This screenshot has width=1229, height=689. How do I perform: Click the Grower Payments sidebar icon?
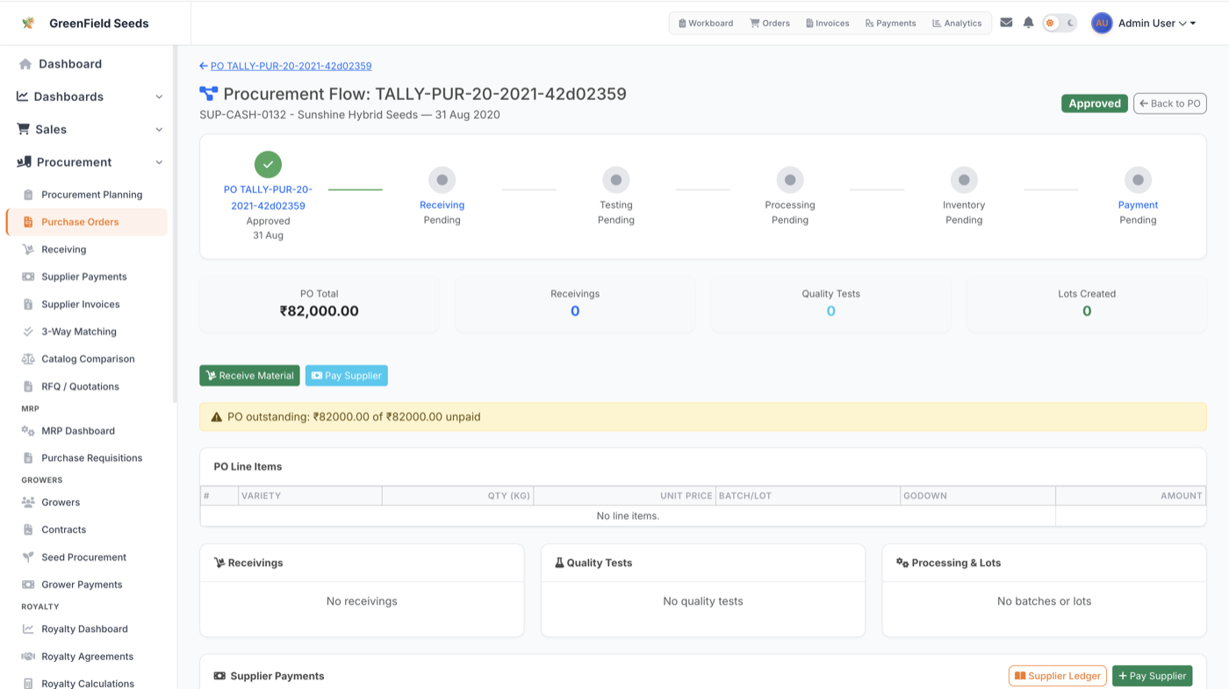(28, 585)
